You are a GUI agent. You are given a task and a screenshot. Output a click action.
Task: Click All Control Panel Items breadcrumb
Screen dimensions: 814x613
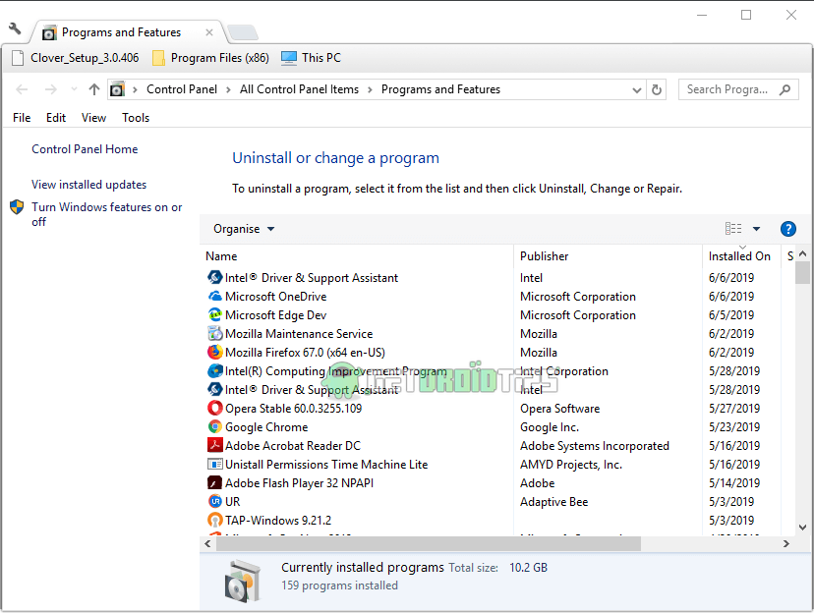click(299, 89)
